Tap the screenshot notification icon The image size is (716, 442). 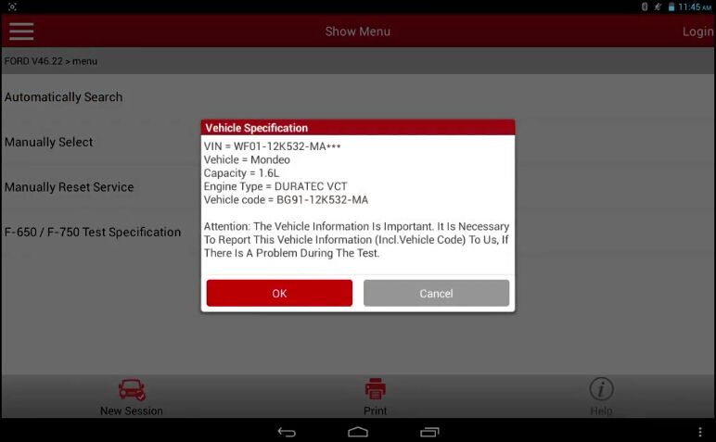(x=12, y=6)
